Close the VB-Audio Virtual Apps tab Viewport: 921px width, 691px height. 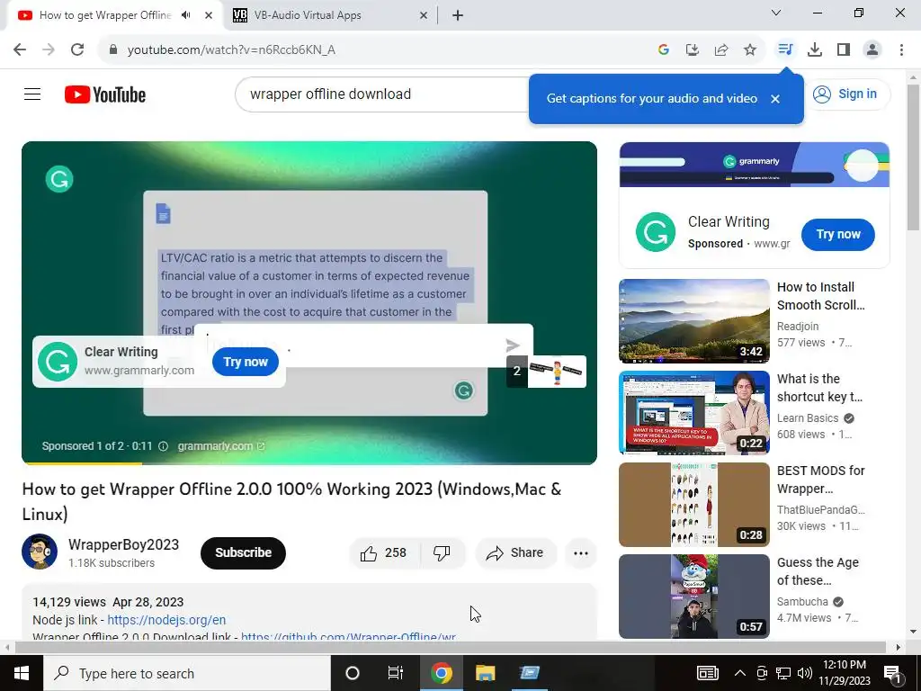point(424,16)
